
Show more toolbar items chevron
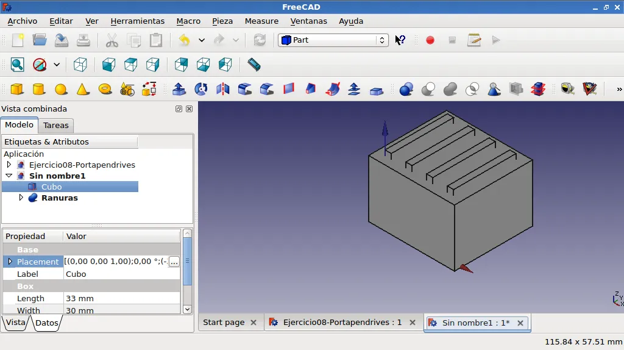point(619,89)
